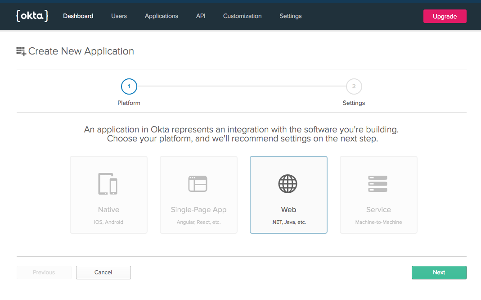Choose the 'Machine-to-Machine' platform label
The image size is (481, 300).
coord(378,222)
